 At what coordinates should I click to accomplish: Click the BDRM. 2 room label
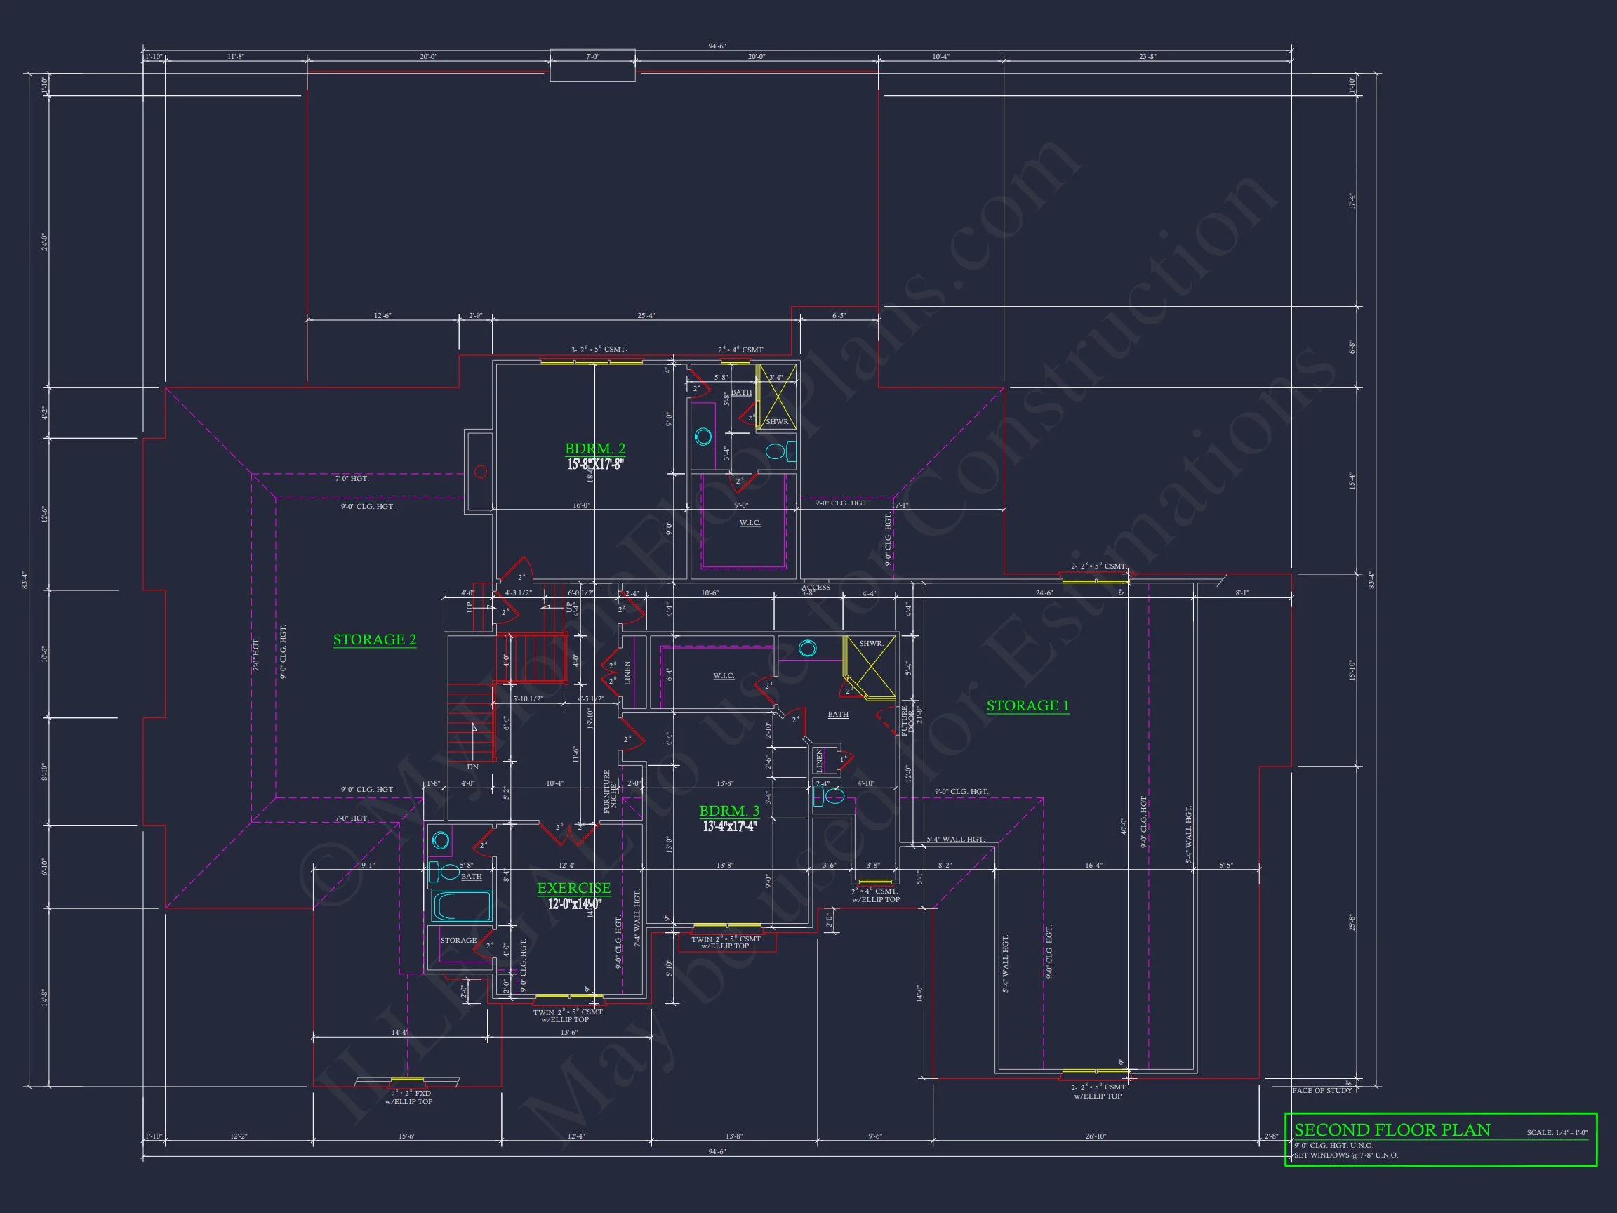click(x=594, y=449)
